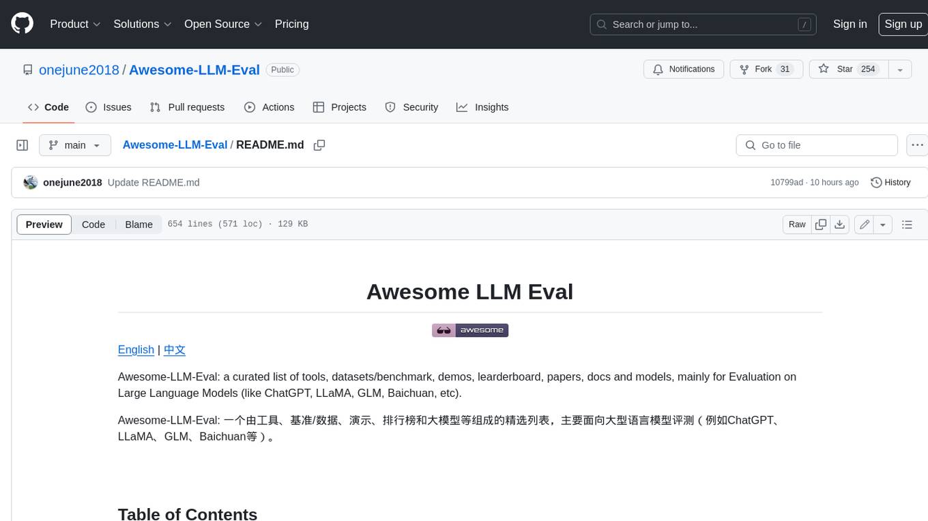Click the Sign up button

coord(903,24)
